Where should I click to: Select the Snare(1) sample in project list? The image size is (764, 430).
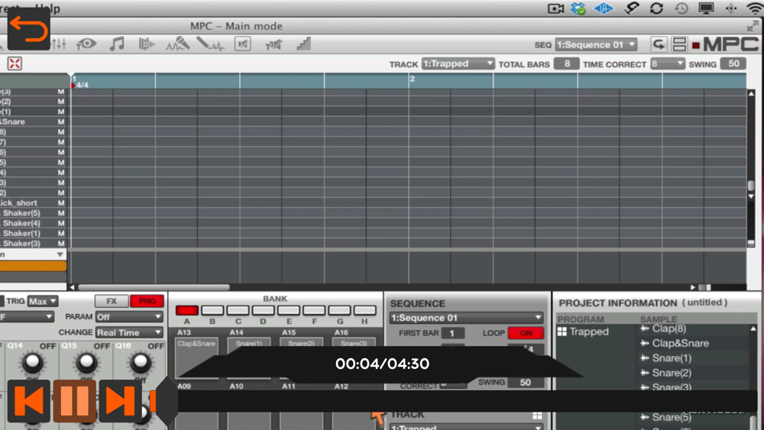coord(672,358)
